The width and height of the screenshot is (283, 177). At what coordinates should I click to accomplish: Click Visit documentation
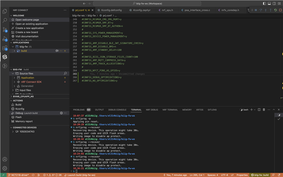point(27,36)
